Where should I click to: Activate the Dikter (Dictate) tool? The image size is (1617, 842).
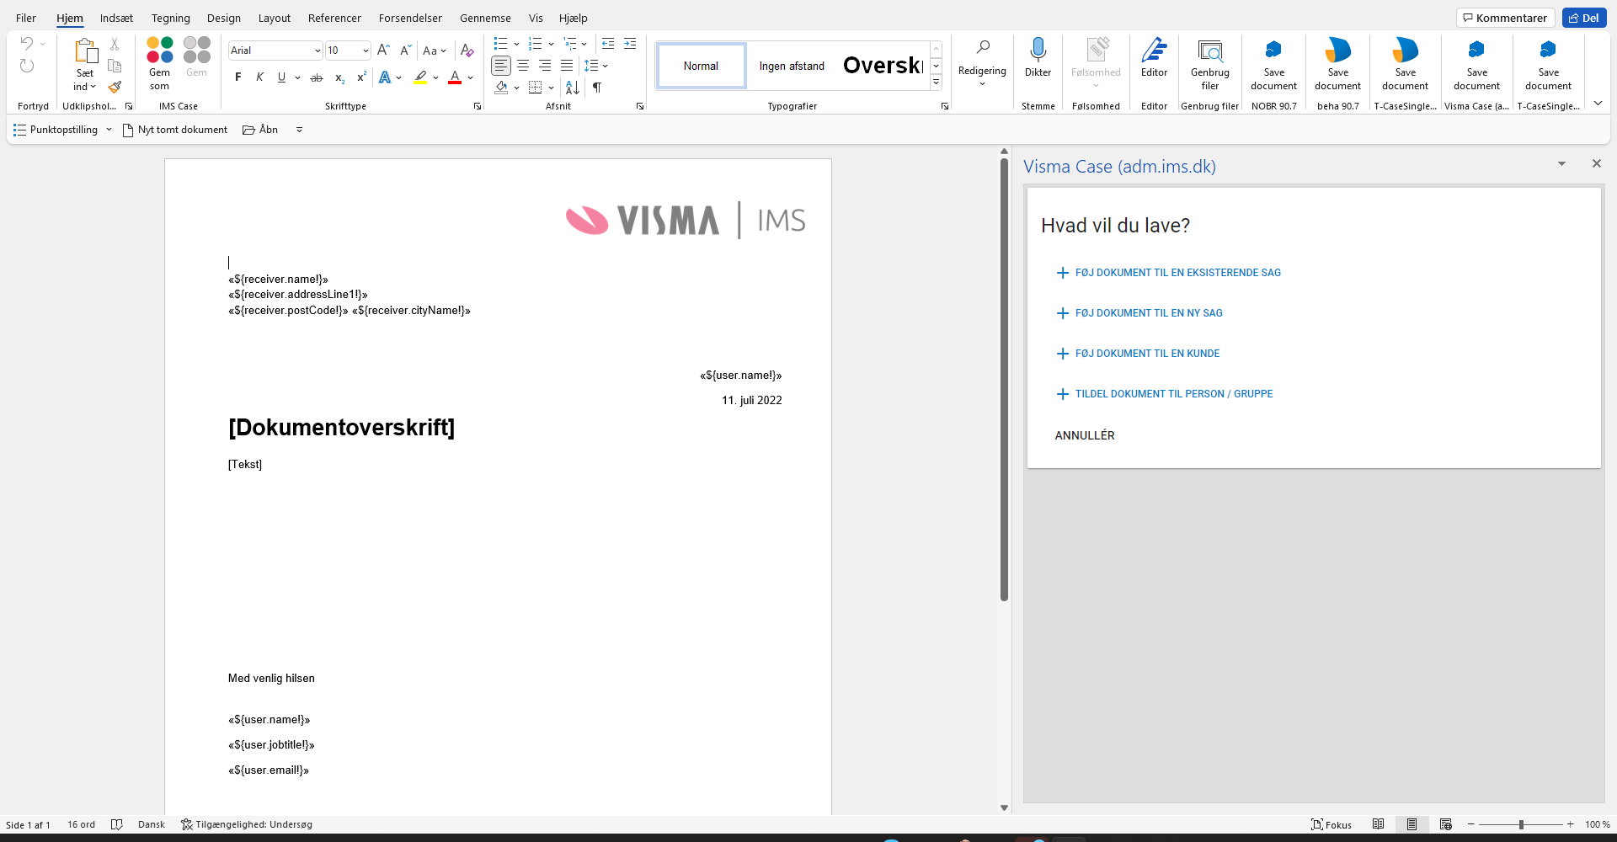[x=1038, y=64]
